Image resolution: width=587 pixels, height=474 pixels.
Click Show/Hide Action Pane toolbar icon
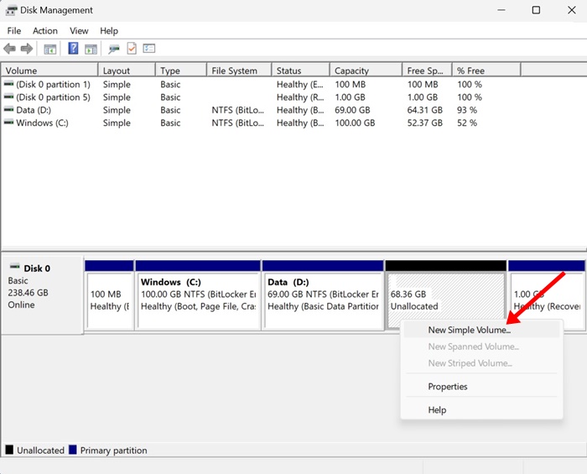(91, 49)
